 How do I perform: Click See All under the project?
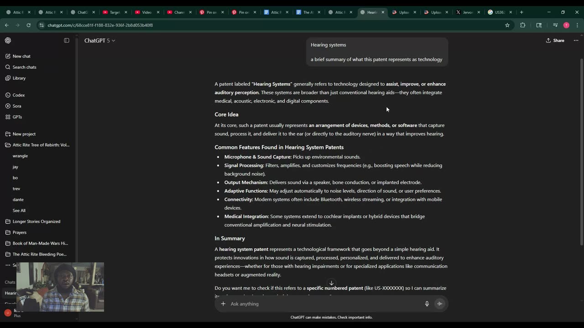[x=19, y=210]
